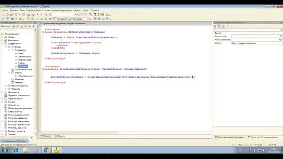Click the Статус field value
The image size is (283, 159).
(x=257, y=43)
